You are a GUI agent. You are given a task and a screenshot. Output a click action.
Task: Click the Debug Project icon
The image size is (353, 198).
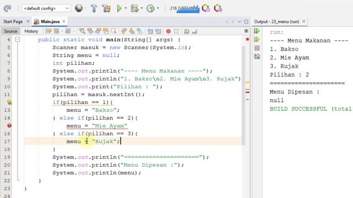[135, 8]
